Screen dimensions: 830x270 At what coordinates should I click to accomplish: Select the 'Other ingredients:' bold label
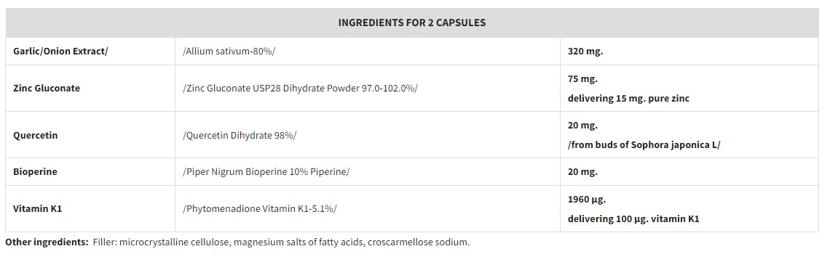[x=47, y=242]
